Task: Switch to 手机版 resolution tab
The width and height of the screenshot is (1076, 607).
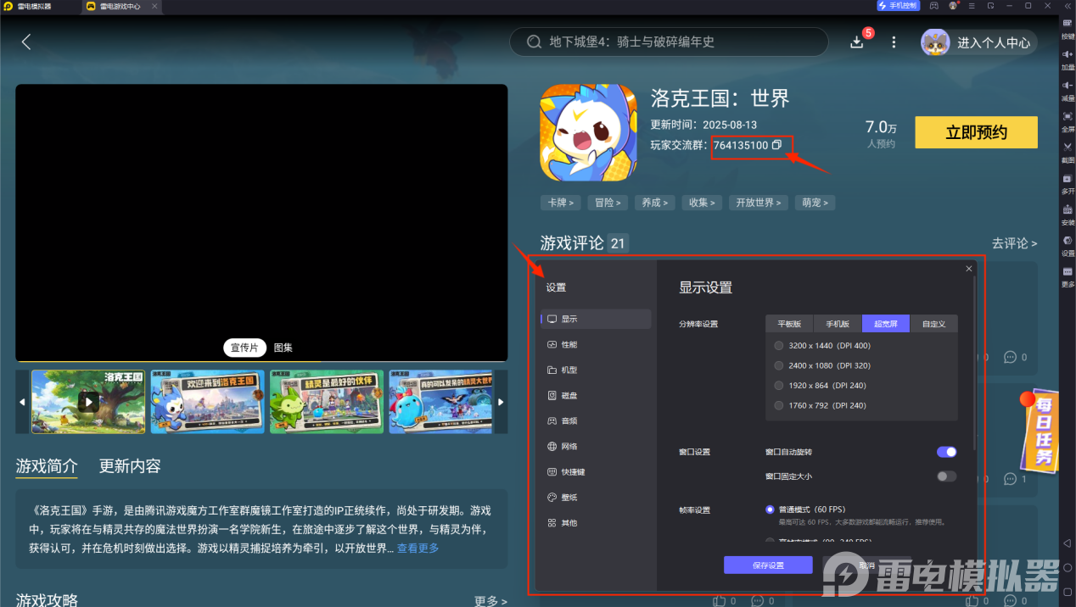Action: (838, 324)
